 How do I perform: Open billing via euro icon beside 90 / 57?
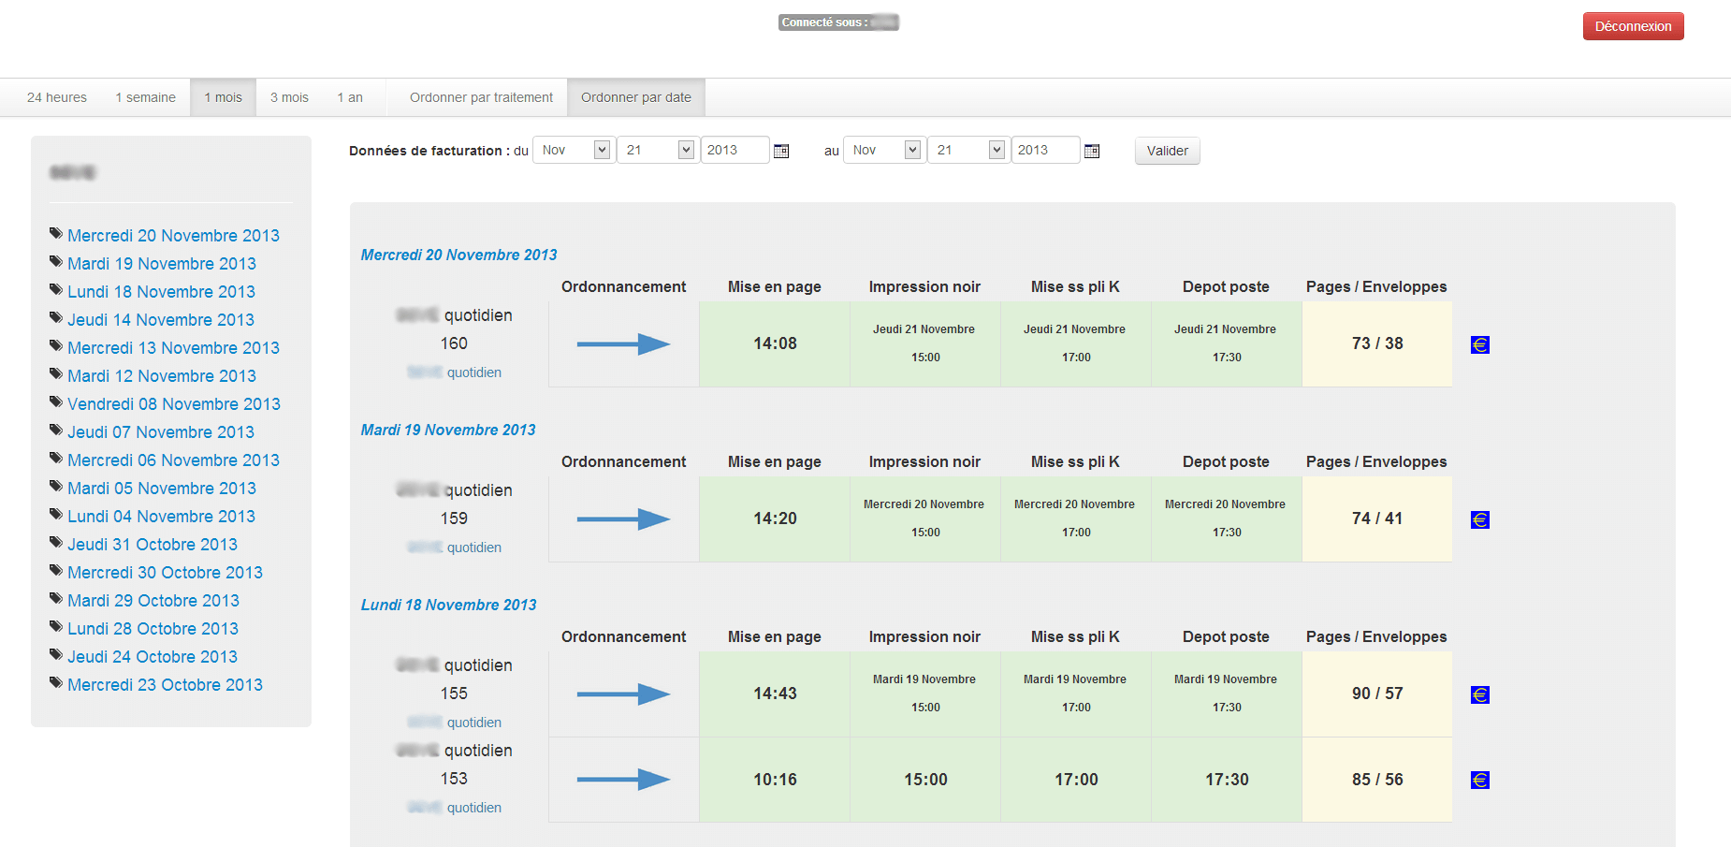(x=1479, y=694)
